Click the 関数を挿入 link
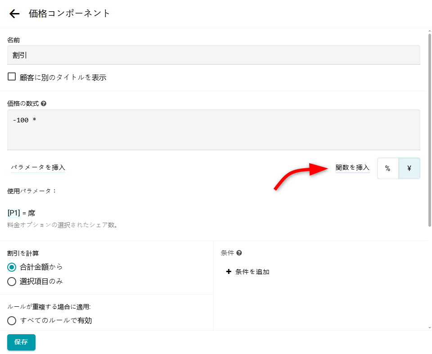 pyautogui.click(x=352, y=167)
